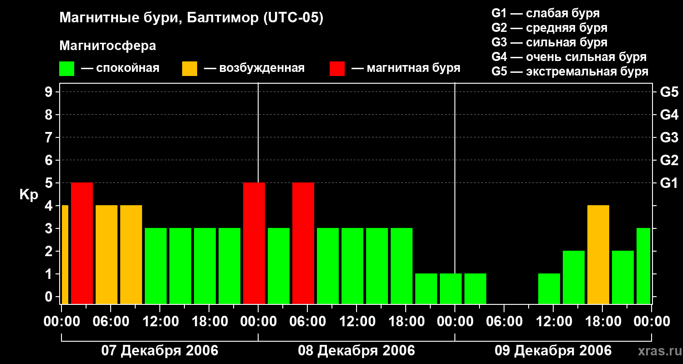Click the last green Kp 3 bar on 09 December
Screen dimensions: 683x364
point(643,266)
